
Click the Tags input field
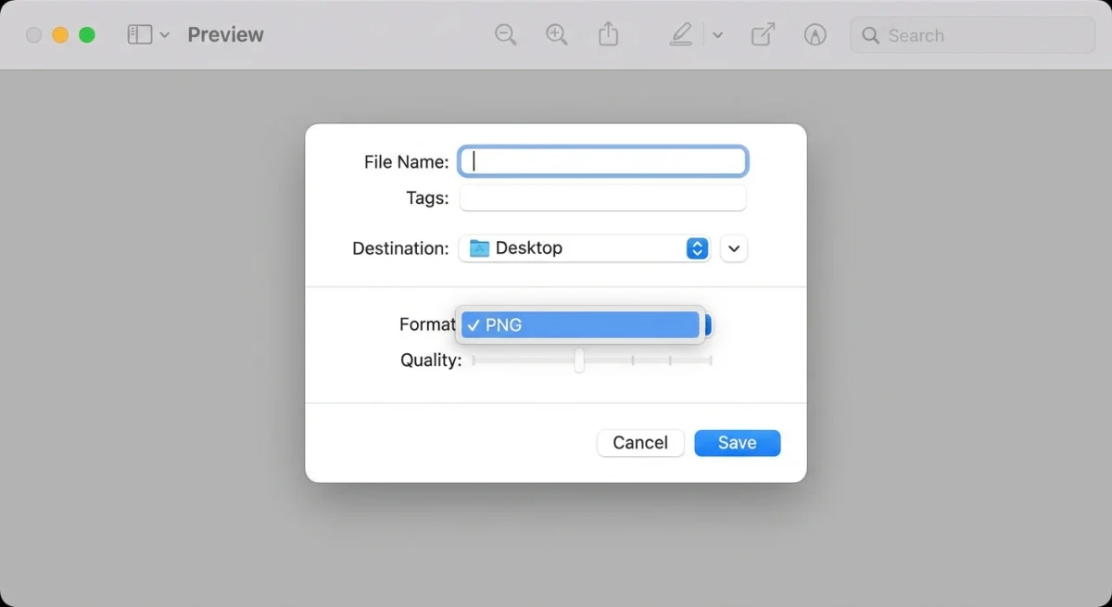click(603, 197)
